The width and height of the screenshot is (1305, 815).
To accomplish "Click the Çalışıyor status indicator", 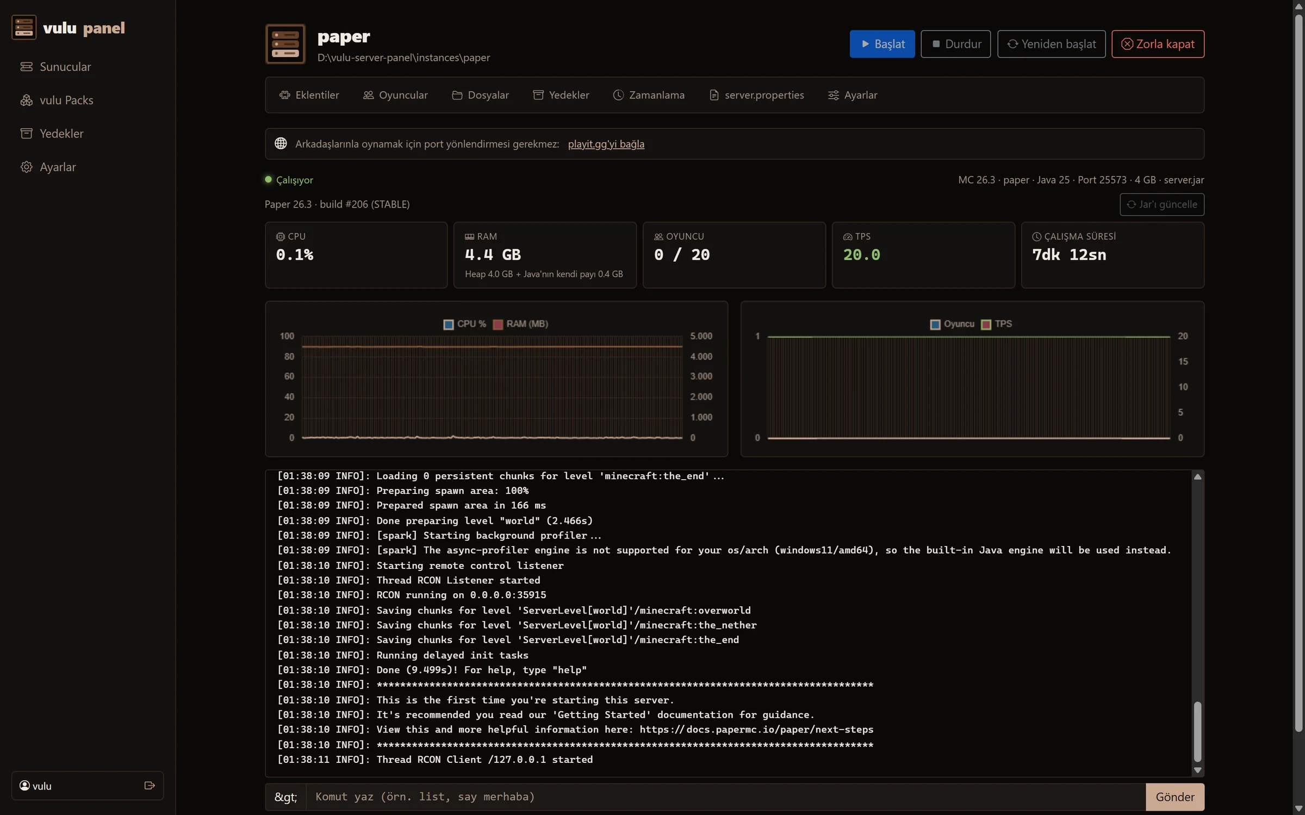I will pos(289,180).
